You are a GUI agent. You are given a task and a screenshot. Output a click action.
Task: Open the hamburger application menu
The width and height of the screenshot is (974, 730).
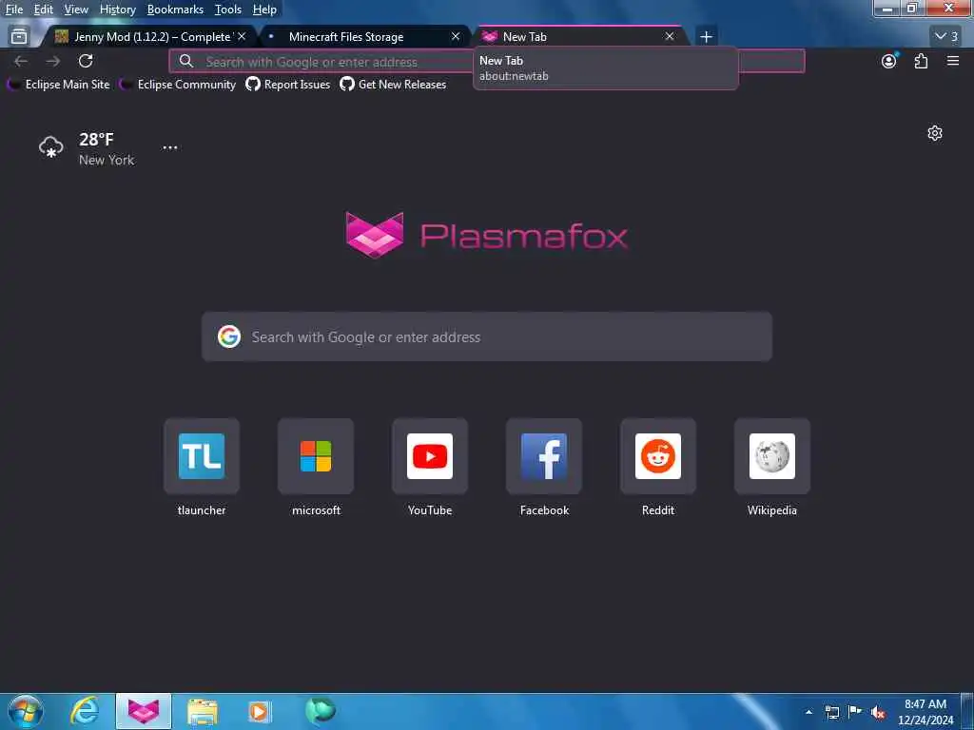953,61
